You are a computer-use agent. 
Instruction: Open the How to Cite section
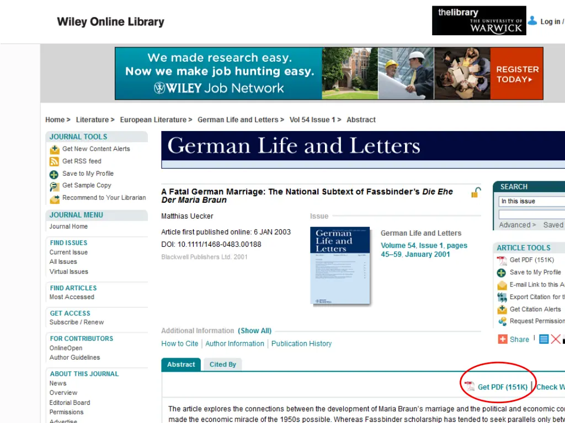[180, 344]
